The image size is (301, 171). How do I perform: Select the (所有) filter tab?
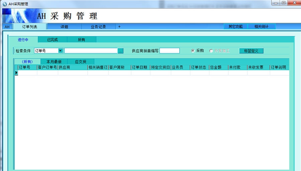(x=27, y=62)
